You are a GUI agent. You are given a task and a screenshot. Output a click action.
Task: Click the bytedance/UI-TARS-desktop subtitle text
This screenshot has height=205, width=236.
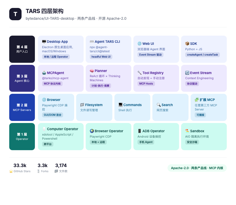click(76, 18)
